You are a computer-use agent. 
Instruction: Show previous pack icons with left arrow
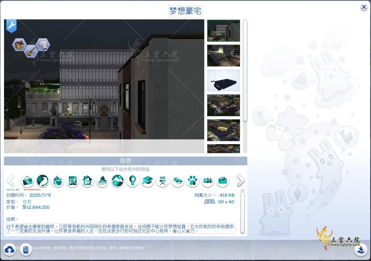11,181
